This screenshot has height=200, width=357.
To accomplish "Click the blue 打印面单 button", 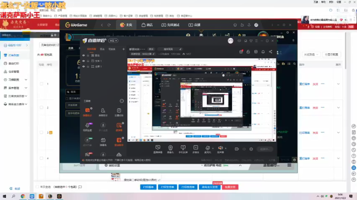I will 148,187.
